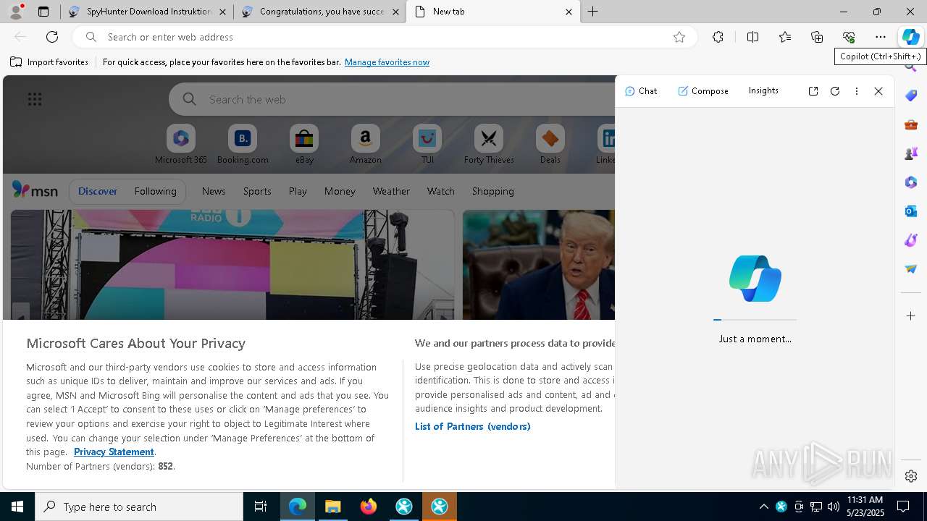The width and height of the screenshot is (927, 521).
Task: Refresh the Copilot pane
Action: (x=835, y=91)
